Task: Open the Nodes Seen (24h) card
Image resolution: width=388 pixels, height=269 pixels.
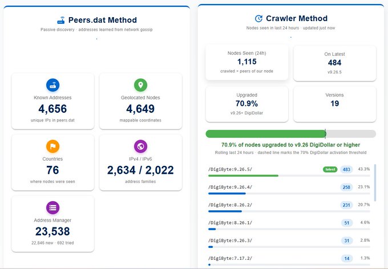Action: pyautogui.click(x=247, y=62)
